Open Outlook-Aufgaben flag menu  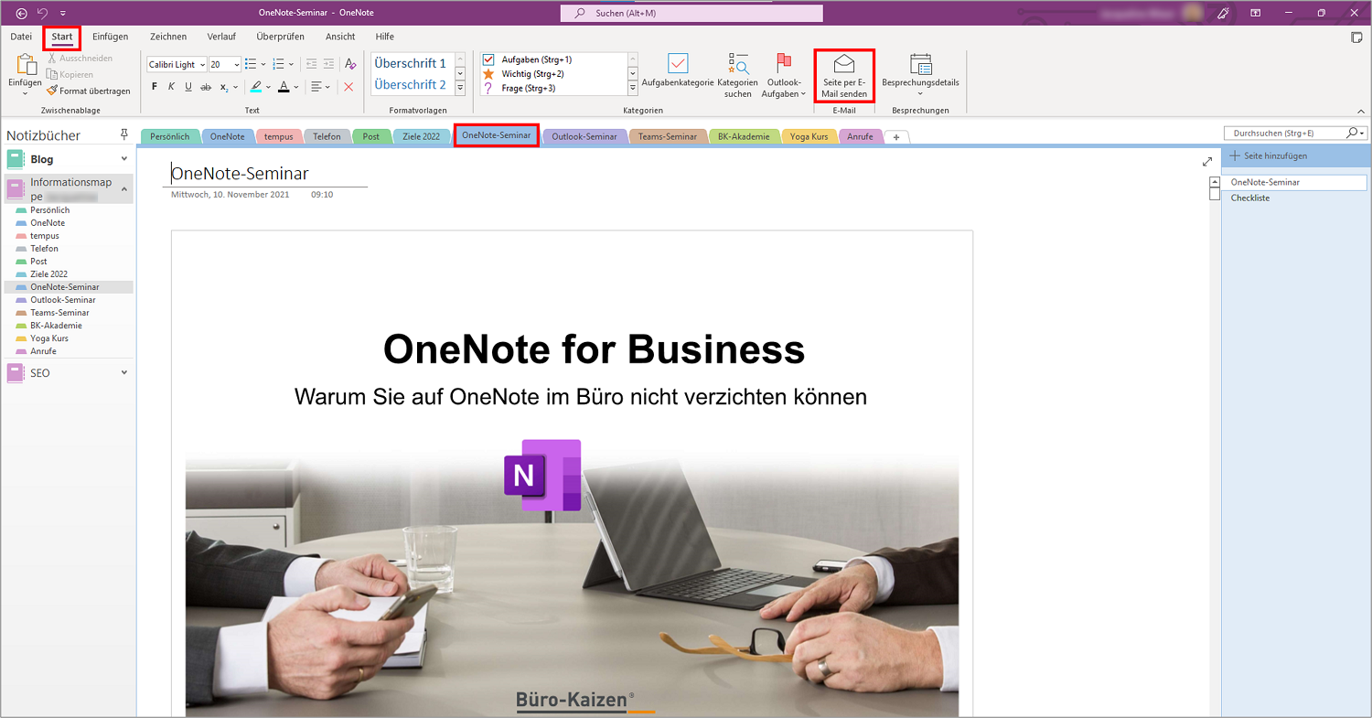[x=784, y=75]
